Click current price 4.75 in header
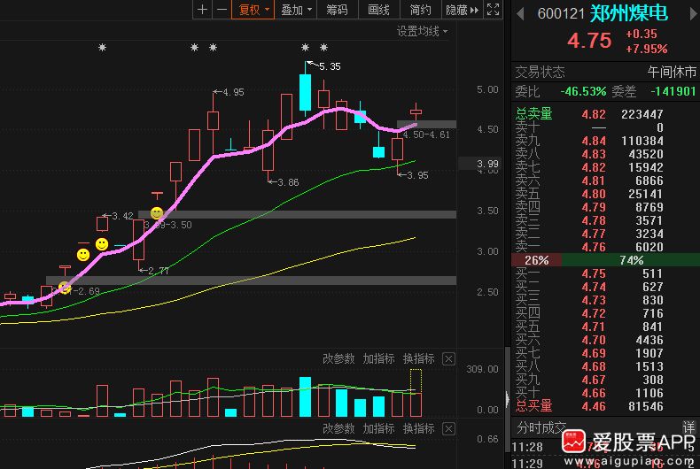 [x=589, y=41]
